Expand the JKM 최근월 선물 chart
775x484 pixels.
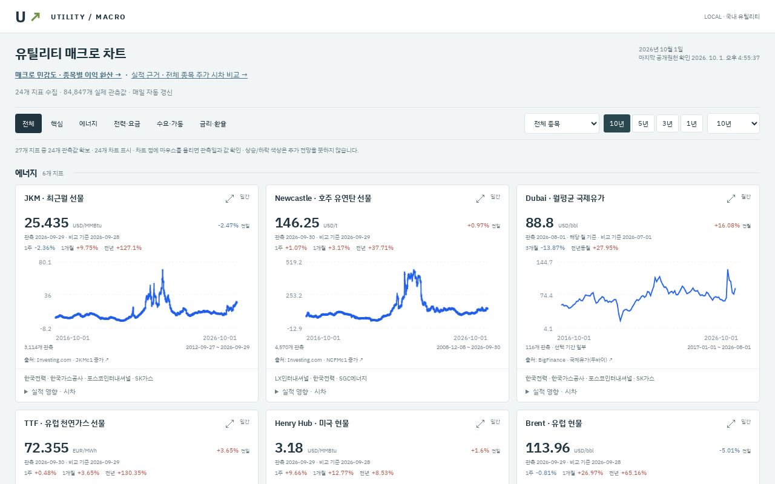point(229,198)
